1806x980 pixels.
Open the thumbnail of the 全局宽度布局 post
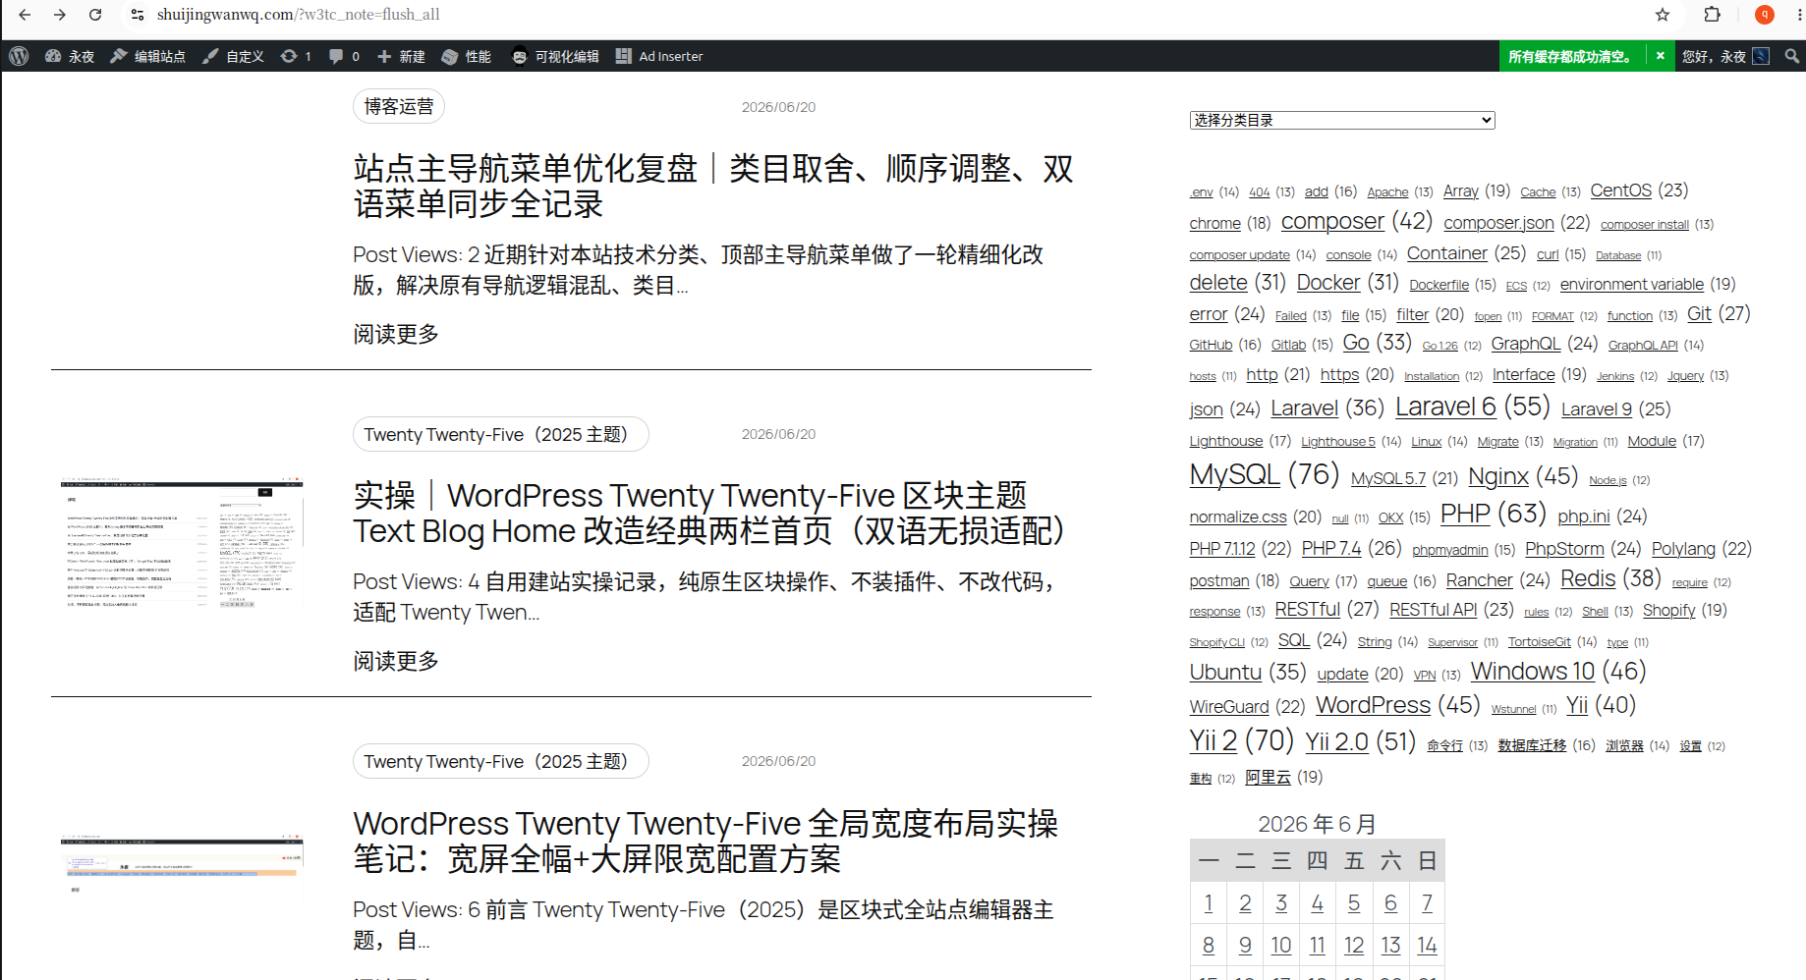pos(182,864)
